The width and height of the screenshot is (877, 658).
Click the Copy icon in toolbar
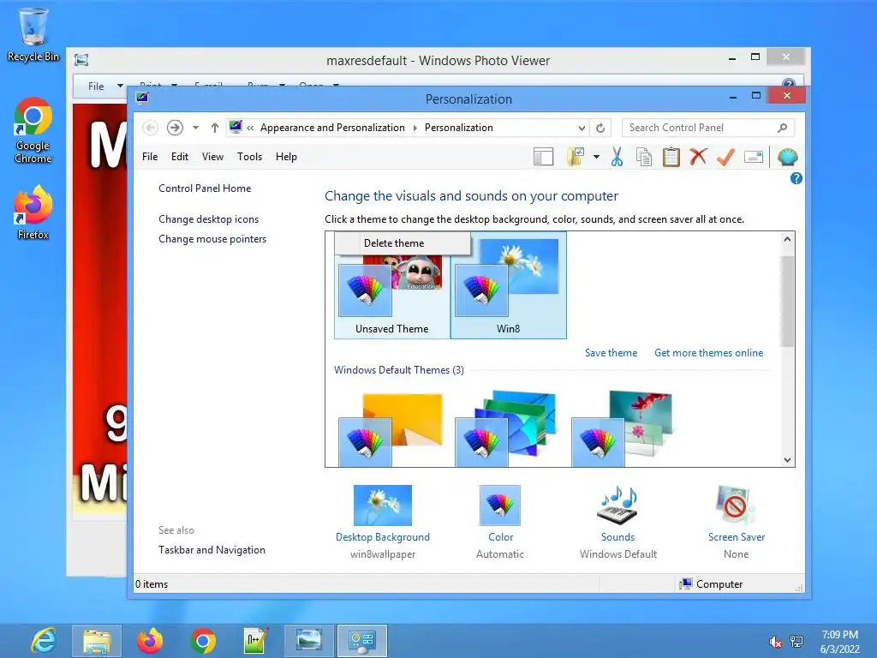click(644, 158)
